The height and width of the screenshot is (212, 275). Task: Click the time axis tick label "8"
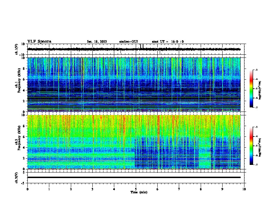[x=201, y=189]
